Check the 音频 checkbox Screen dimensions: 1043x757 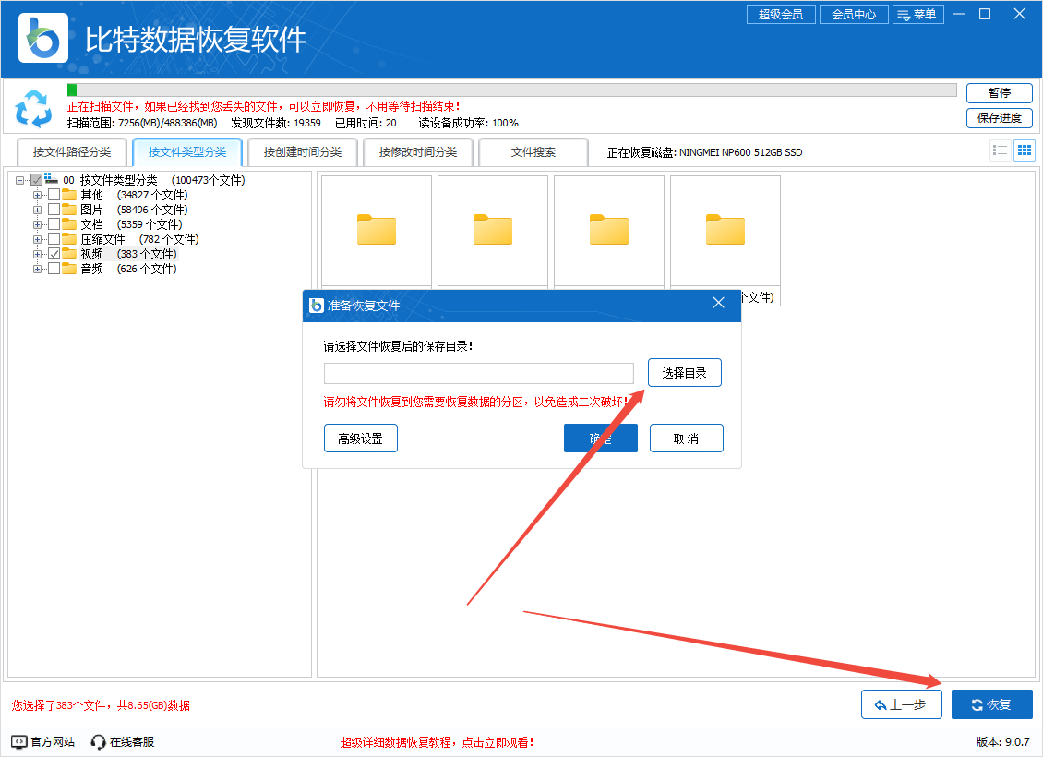tap(54, 269)
